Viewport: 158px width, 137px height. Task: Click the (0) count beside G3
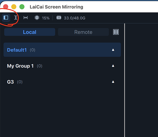[20, 82]
